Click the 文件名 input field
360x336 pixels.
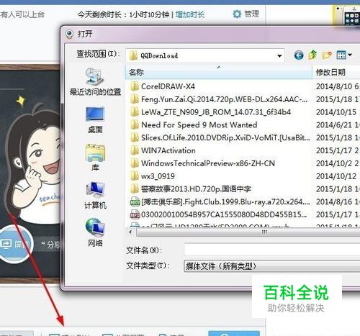pos(272,250)
